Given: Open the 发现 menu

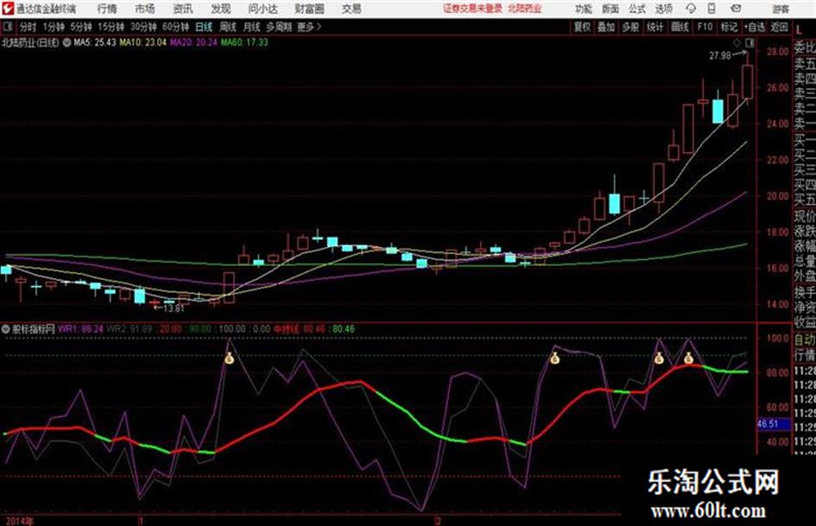Looking at the screenshot, I should point(221,9).
